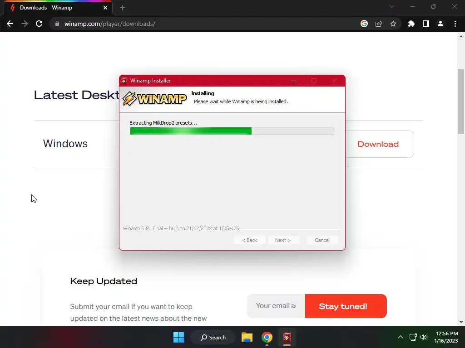Click the 'Keep Updated' heading
The height and width of the screenshot is (348, 465).
click(104, 281)
